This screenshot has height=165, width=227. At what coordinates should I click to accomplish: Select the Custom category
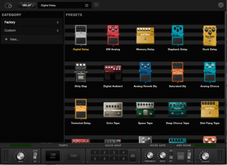coord(32,30)
